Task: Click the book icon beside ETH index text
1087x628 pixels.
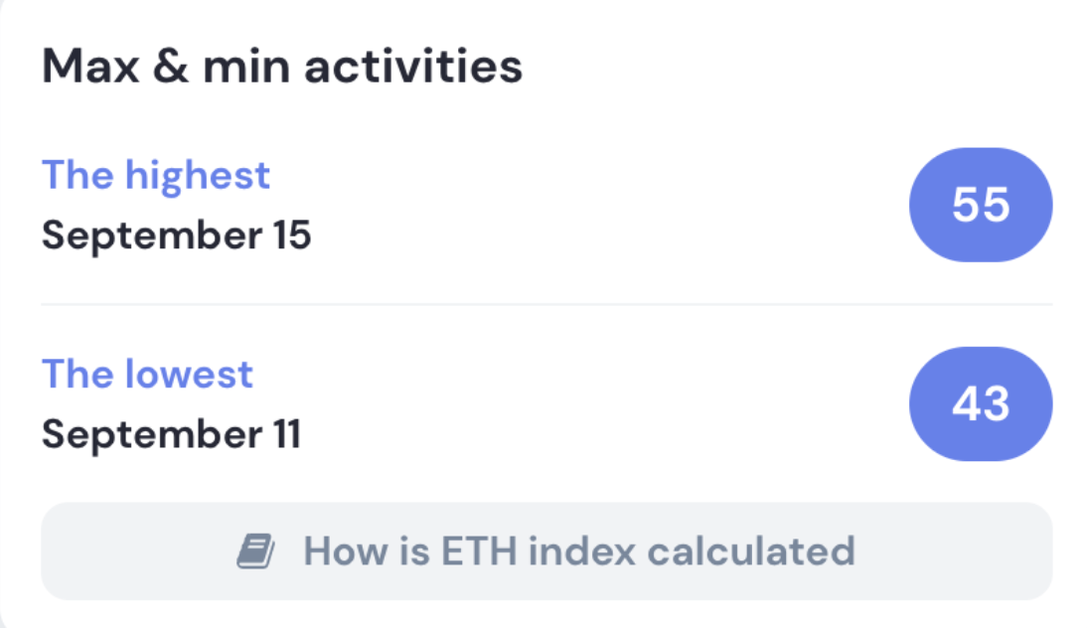Action: click(x=255, y=551)
